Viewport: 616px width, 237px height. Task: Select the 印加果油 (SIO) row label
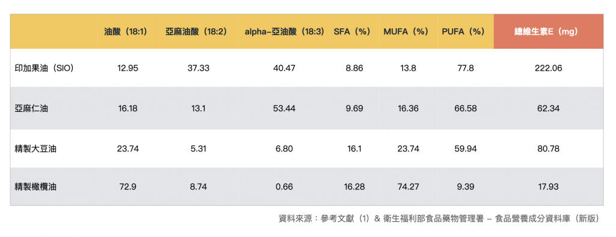pos(43,69)
